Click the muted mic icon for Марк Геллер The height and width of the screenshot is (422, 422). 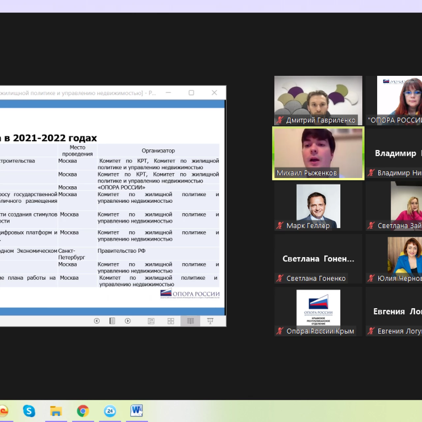click(280, 226)
